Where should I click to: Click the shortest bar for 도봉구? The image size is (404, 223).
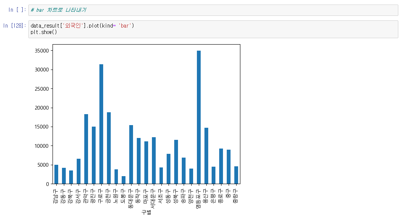click(x=124, y=180)
